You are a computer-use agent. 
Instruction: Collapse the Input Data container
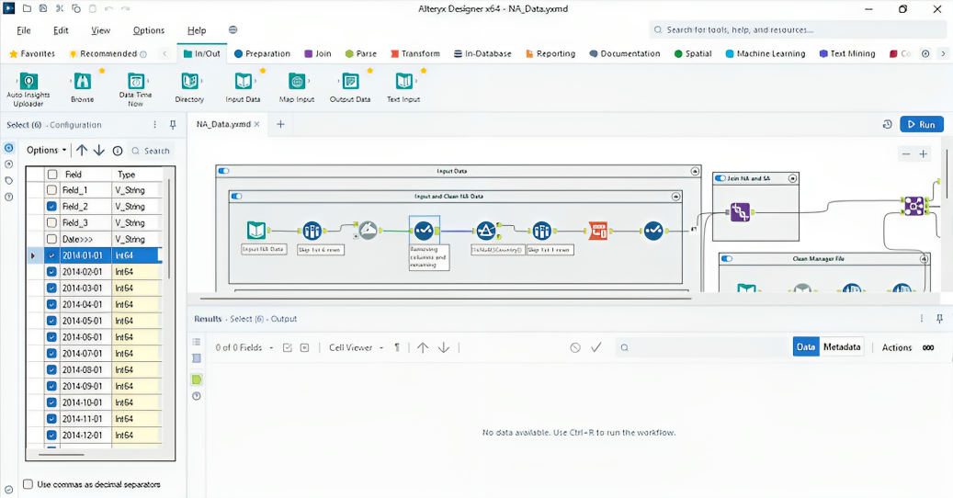(695, 171)
